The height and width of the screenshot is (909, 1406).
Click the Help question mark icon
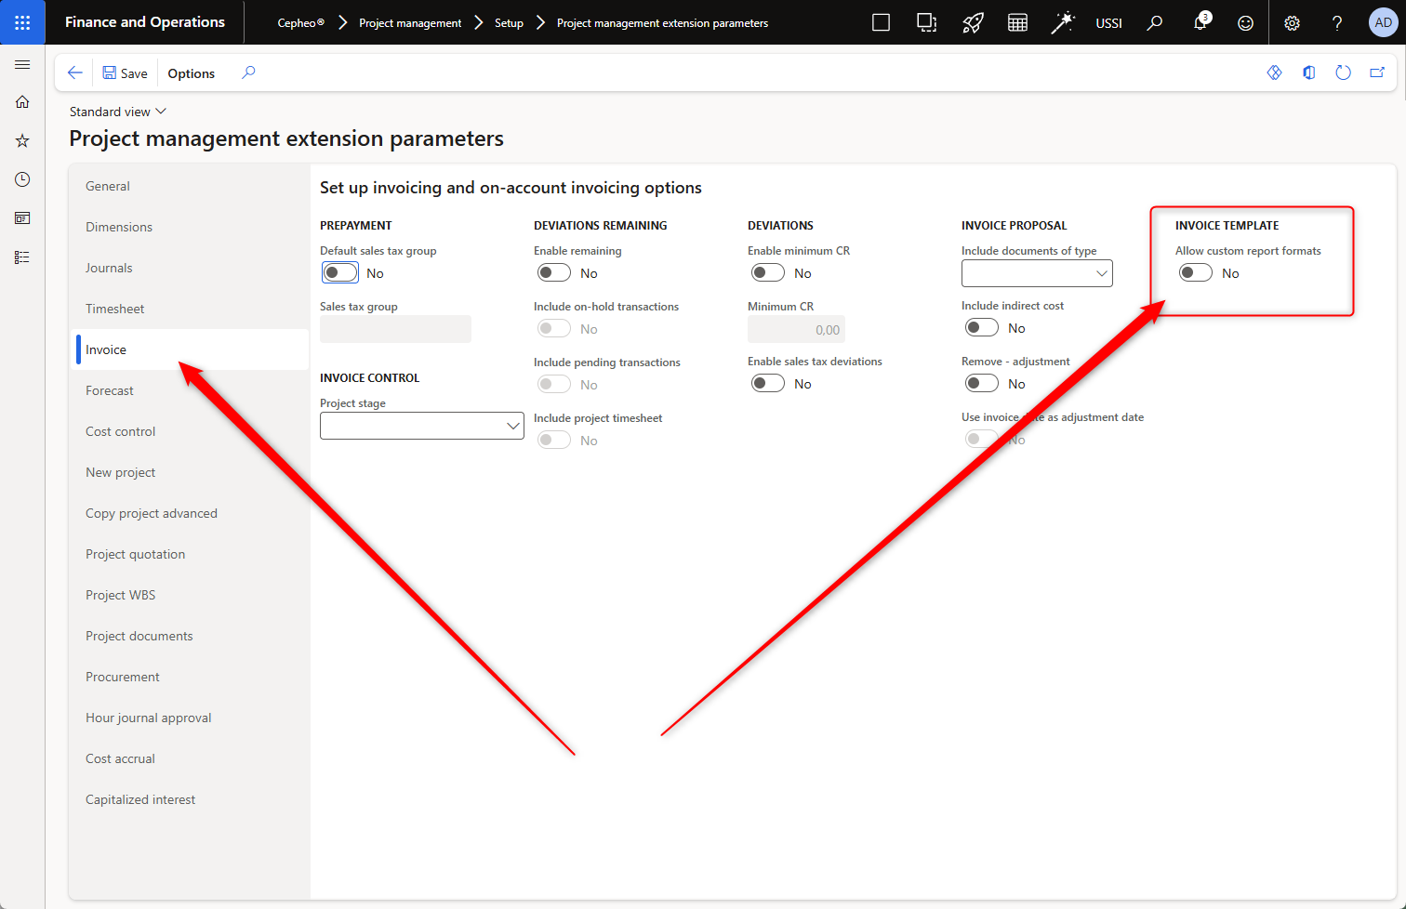1337,23
